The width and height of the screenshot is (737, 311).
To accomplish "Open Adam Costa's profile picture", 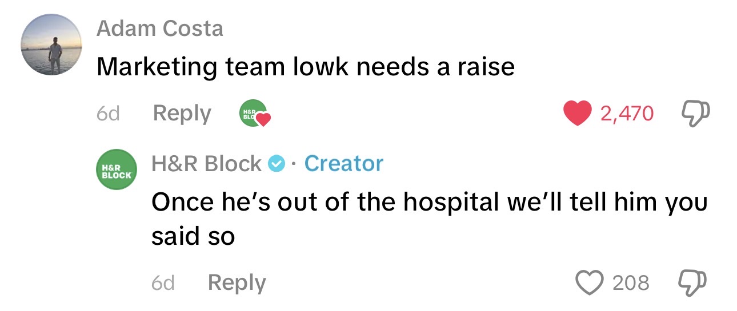I will tap(51, 45).
